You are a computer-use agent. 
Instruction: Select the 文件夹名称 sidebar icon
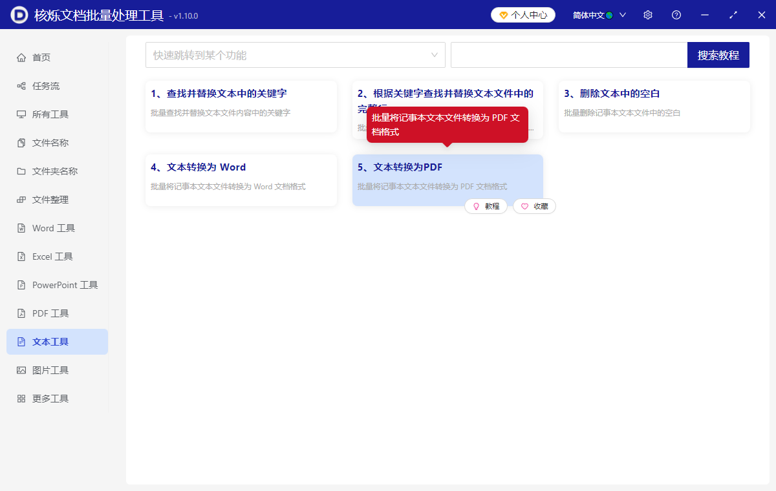point(22,171)
